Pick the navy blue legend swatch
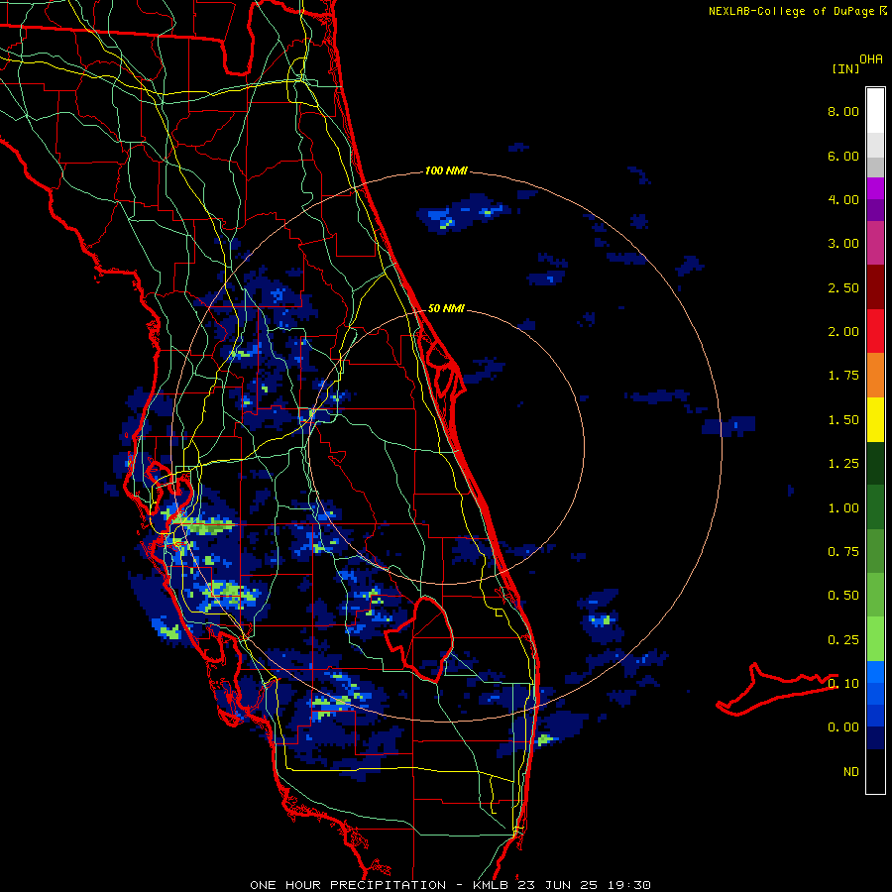The width and height of the screenshot is (892, 892). pos(875,738)
